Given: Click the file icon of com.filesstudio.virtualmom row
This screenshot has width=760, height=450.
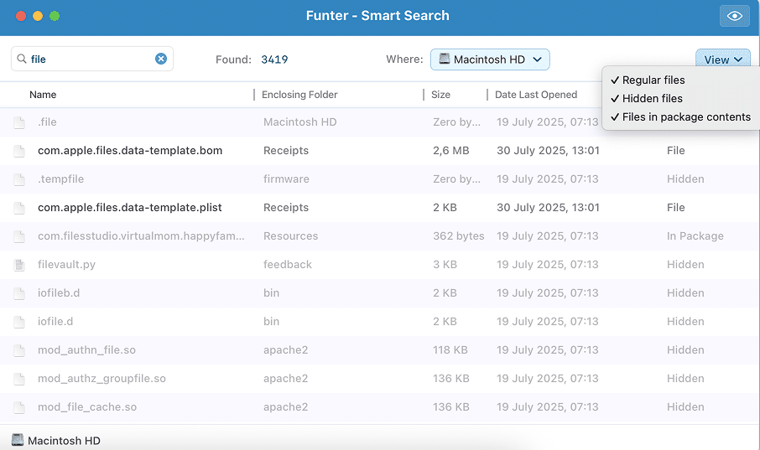Looking at the screenshot, I should click(x=19, y=236).
